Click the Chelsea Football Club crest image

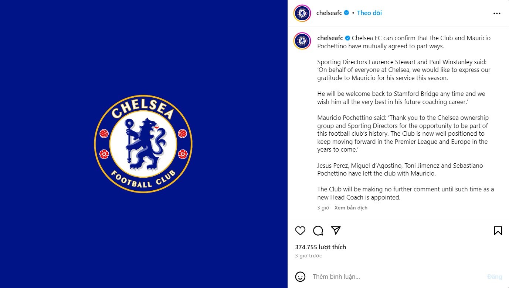pyautogui.click(x=143, y=144)
